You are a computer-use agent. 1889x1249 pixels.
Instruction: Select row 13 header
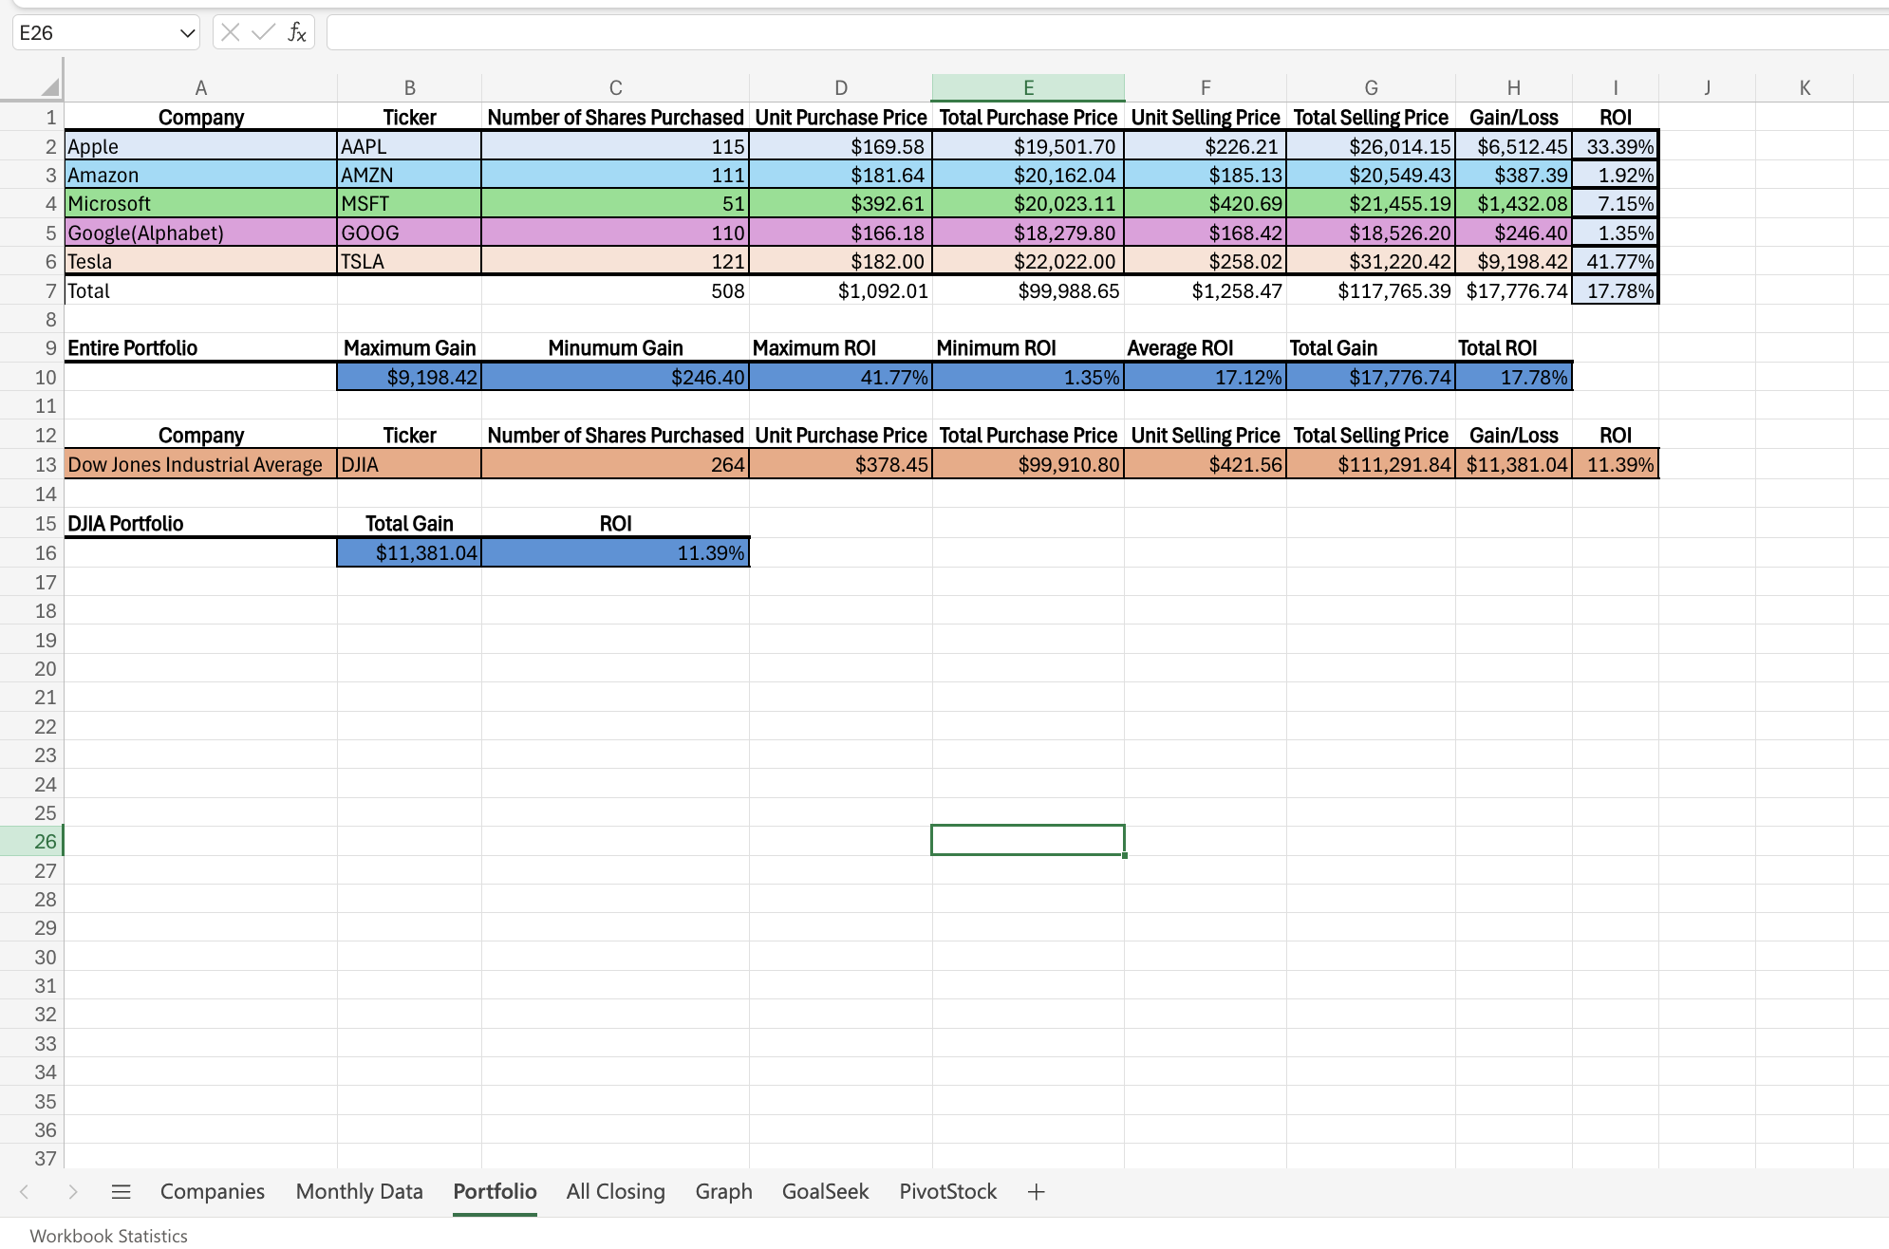pos(45,465)
